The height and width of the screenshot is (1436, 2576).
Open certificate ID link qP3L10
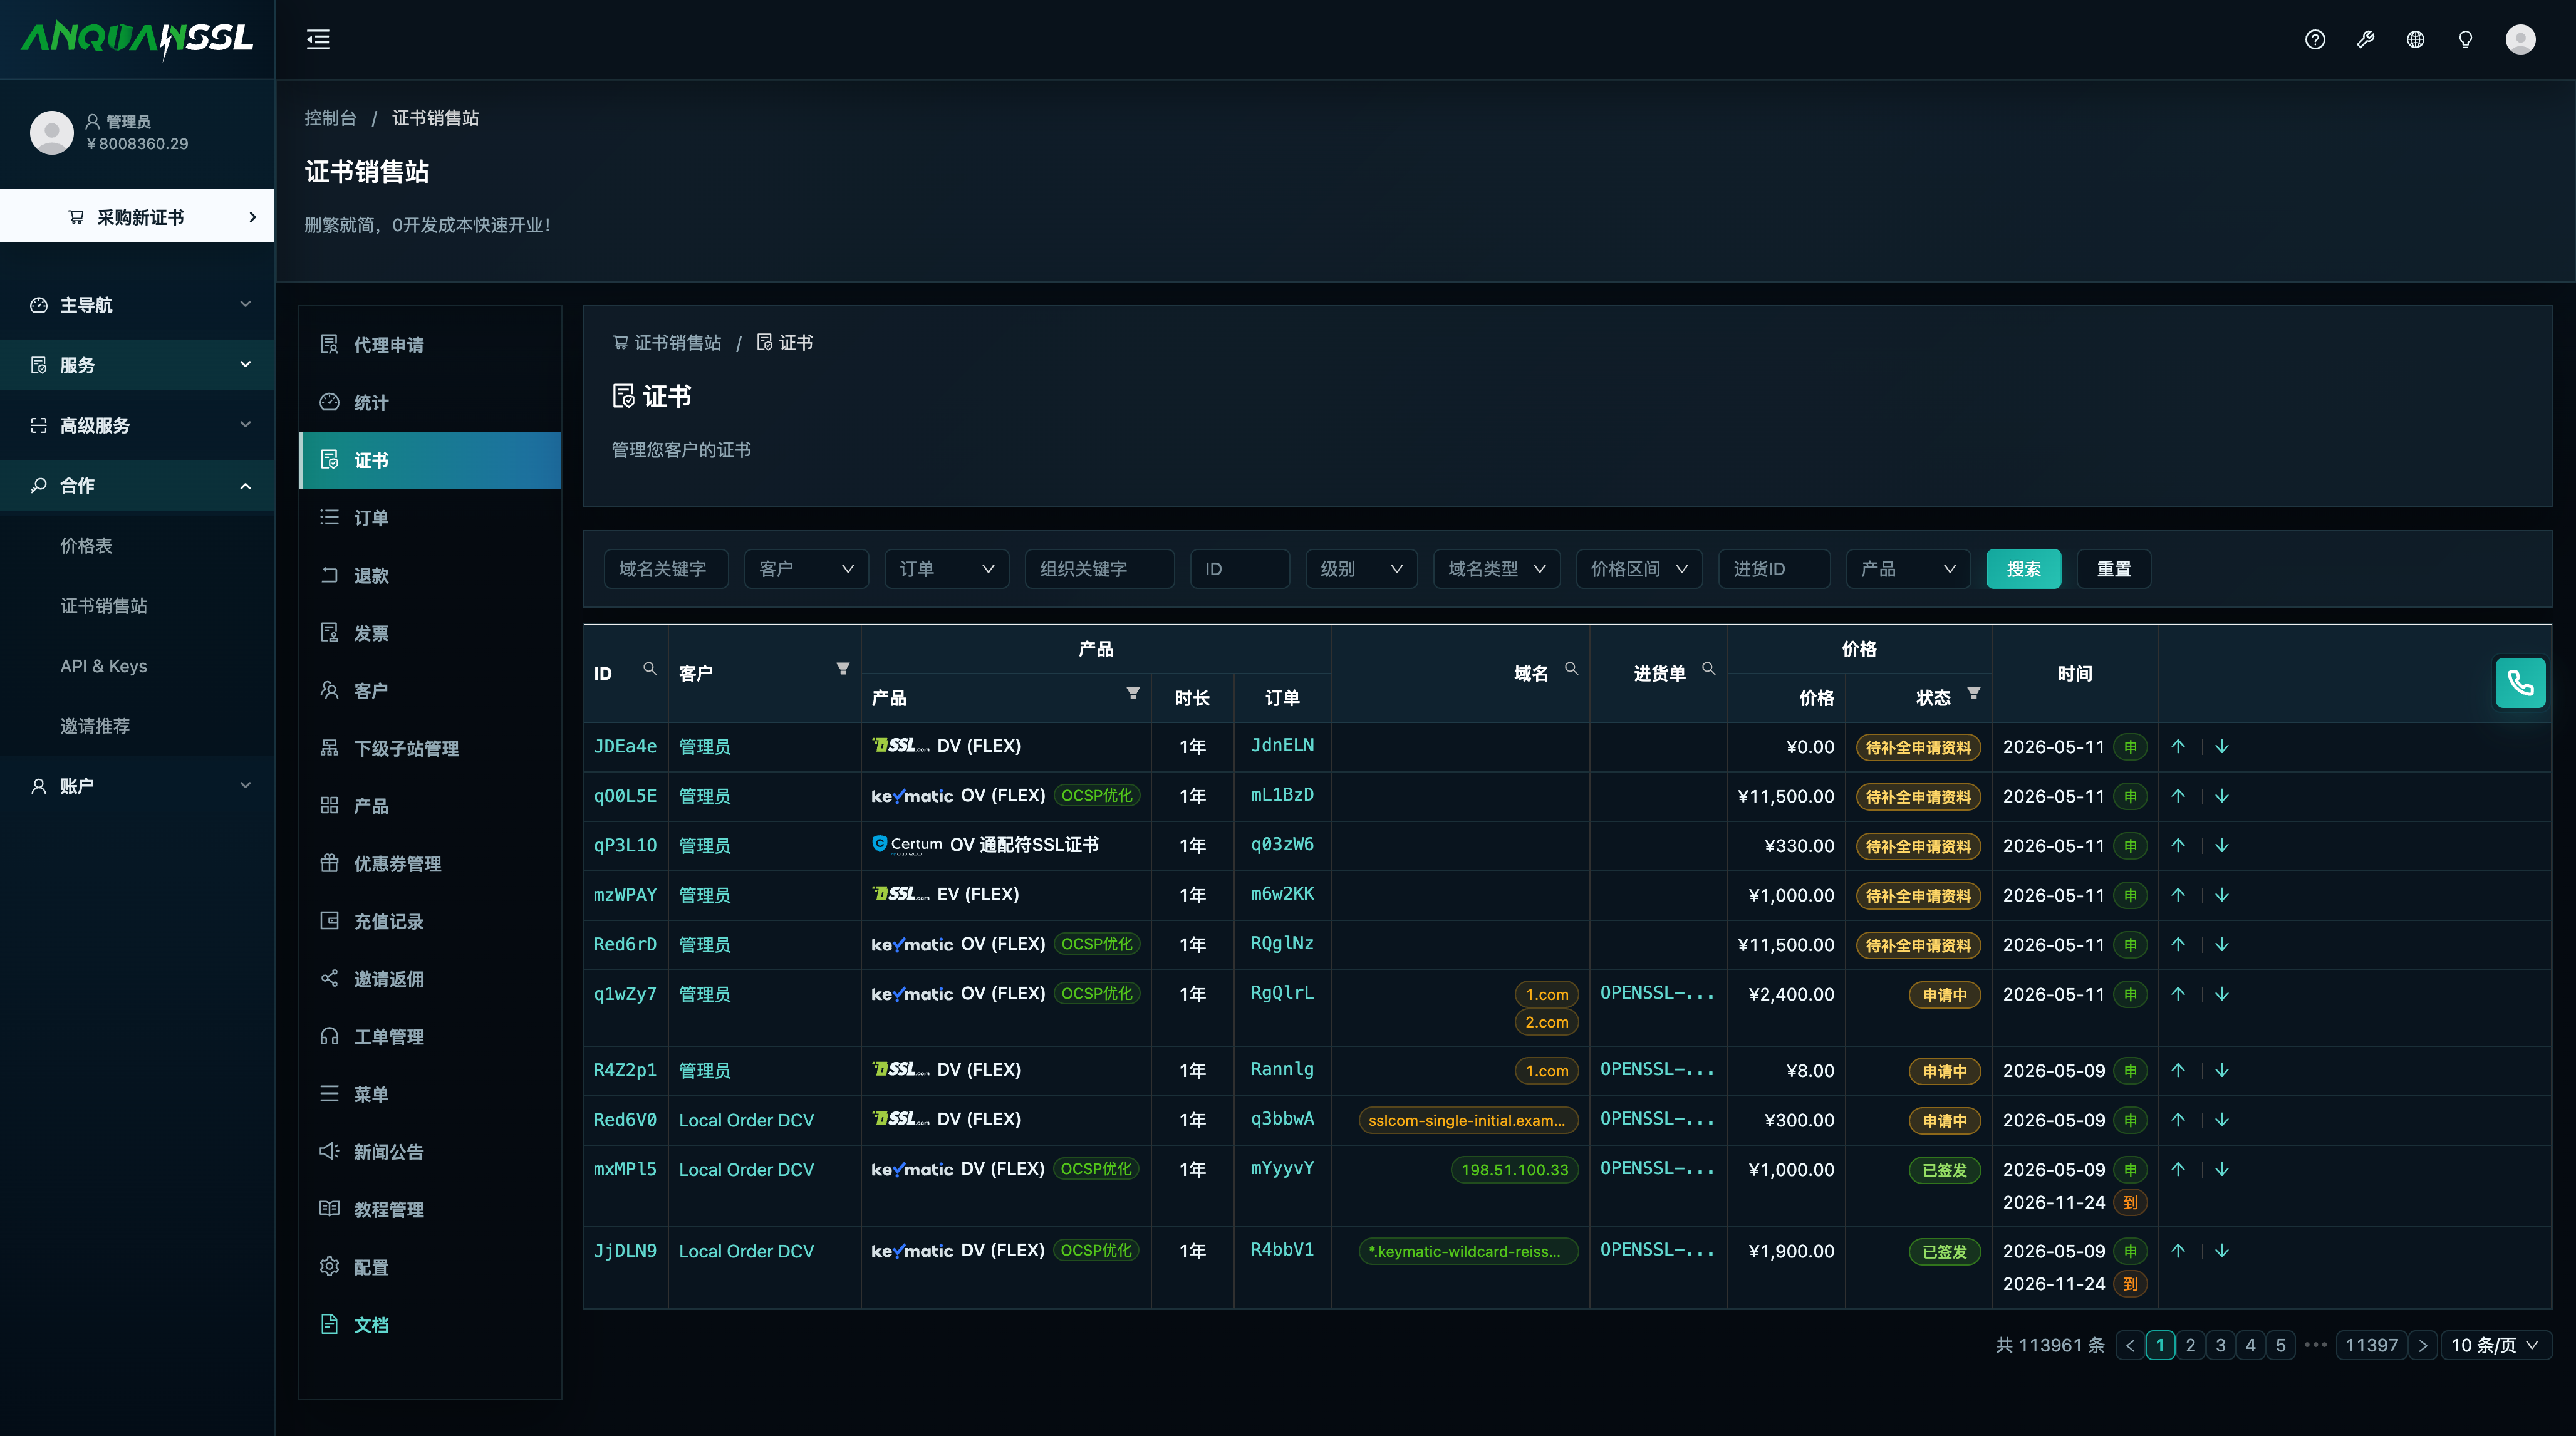pyautogui.click(x=625, y=846)
